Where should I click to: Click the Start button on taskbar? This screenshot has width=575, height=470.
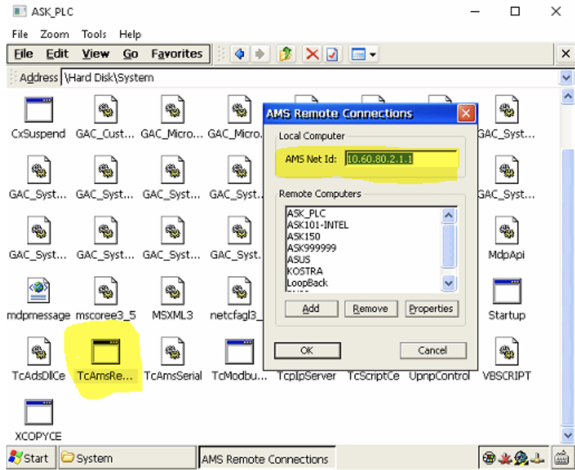tap(30, 458)
